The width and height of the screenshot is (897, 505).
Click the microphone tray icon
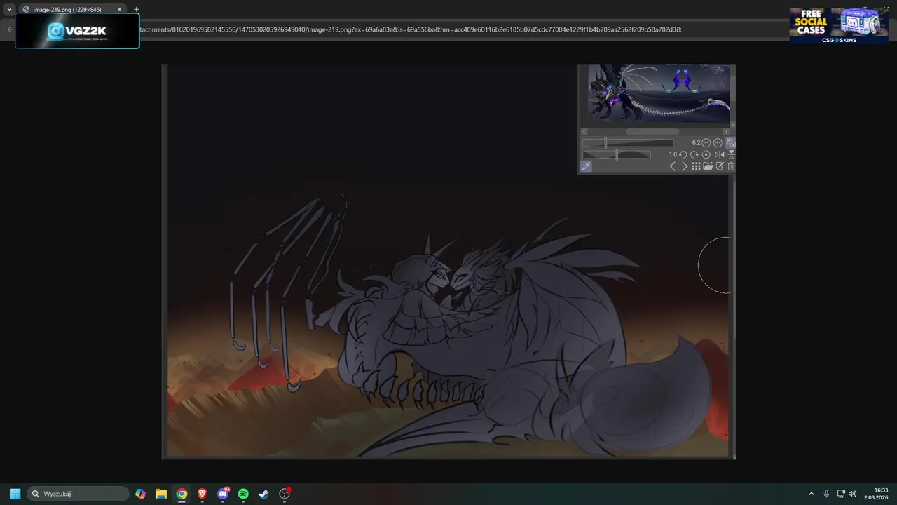click(x=826, y=494)
